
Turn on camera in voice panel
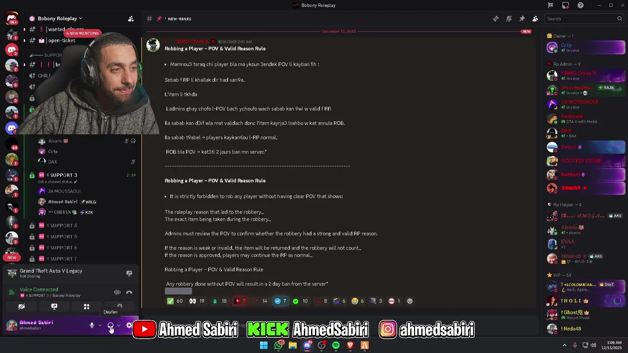click(x=22, y=306)
